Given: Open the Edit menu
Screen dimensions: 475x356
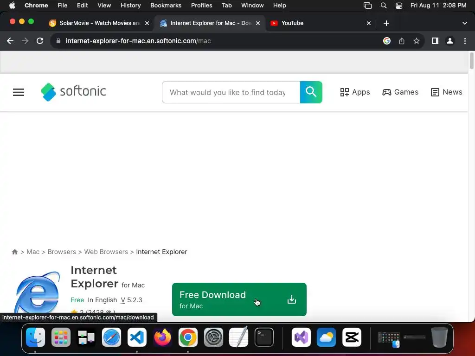Looking at the screenshot, I should pos(83,6).
